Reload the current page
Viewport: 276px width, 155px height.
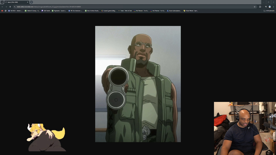click(10, 7)
